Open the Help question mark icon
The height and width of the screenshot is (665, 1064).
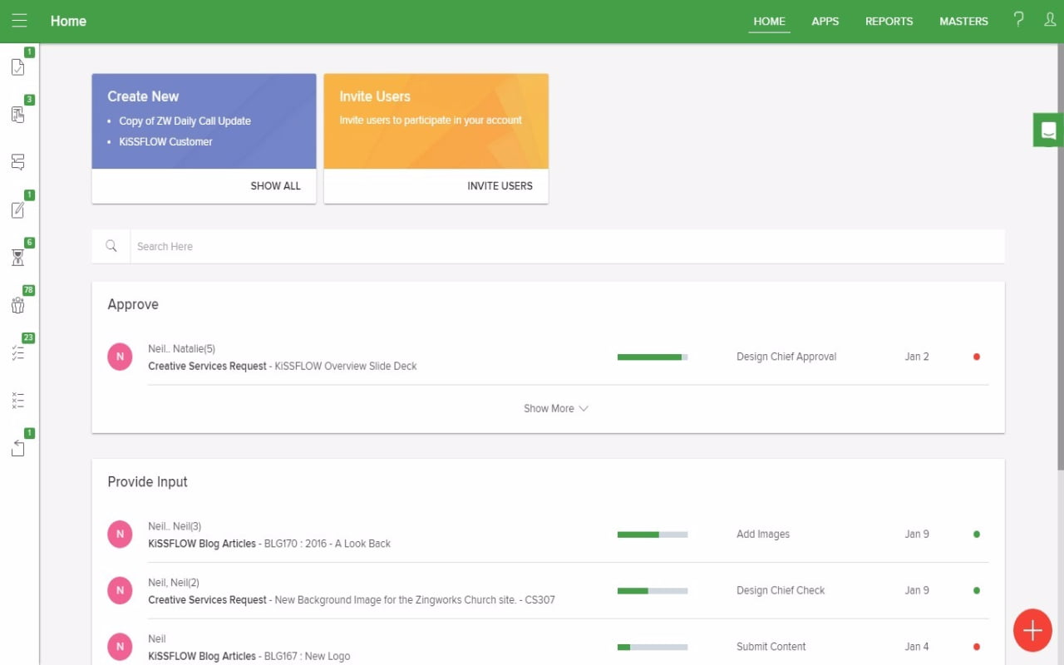1018,20
